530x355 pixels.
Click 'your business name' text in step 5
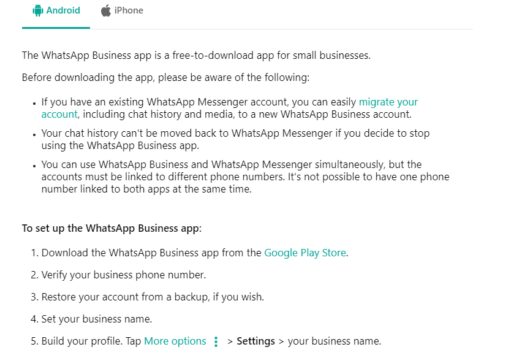point(334,341)
